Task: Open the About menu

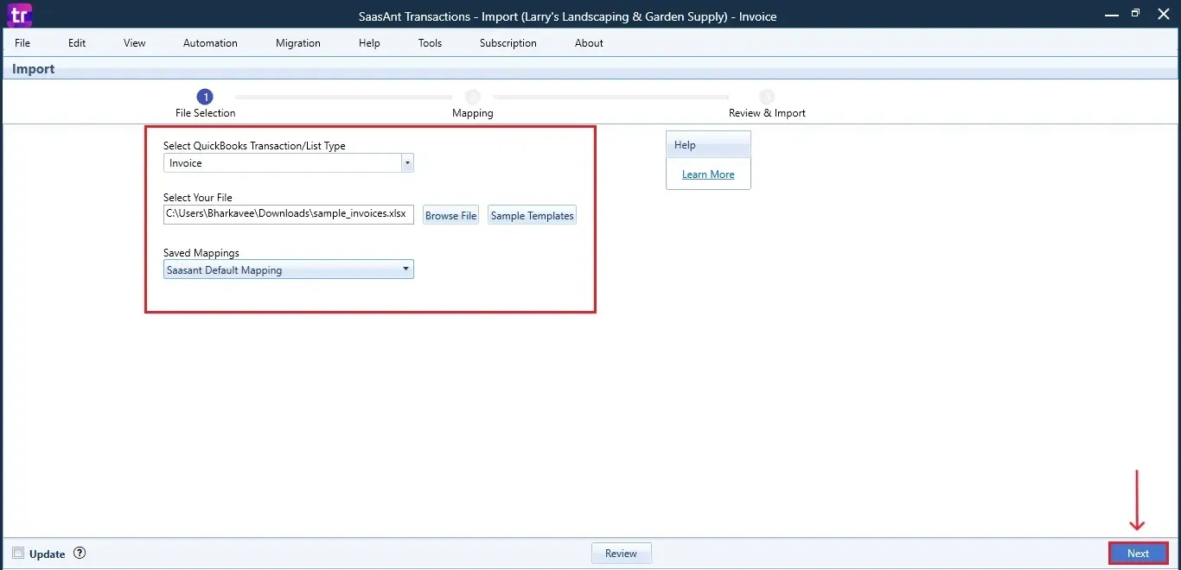Action: click(589, 43)
